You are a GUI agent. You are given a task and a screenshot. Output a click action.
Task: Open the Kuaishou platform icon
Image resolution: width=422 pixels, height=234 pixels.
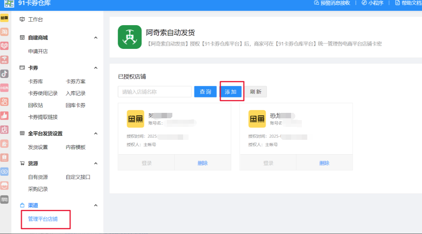pyautogui.click(x=4, y=102)
